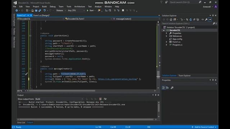230x129 pixels.
Task: Click the Save file toolbar icon
Action: point(36,10)
